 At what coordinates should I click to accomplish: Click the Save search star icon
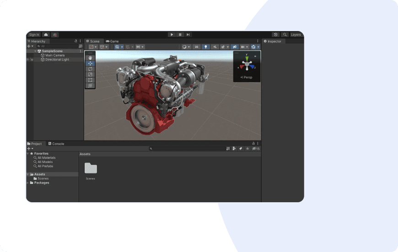coord(247,149)
